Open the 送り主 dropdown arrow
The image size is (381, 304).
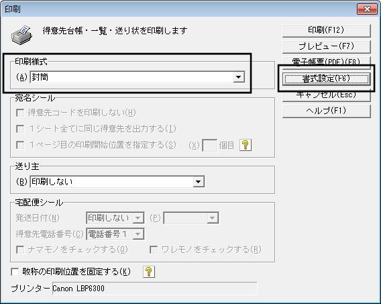tap(199, 182)
